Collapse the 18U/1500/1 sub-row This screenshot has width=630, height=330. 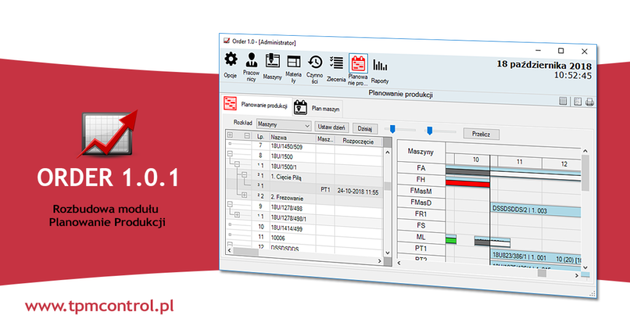pos(237,164)
